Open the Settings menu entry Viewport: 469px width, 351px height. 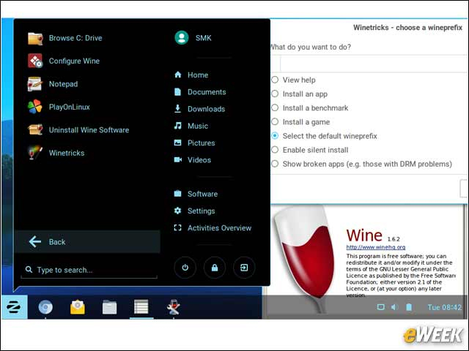201,211
